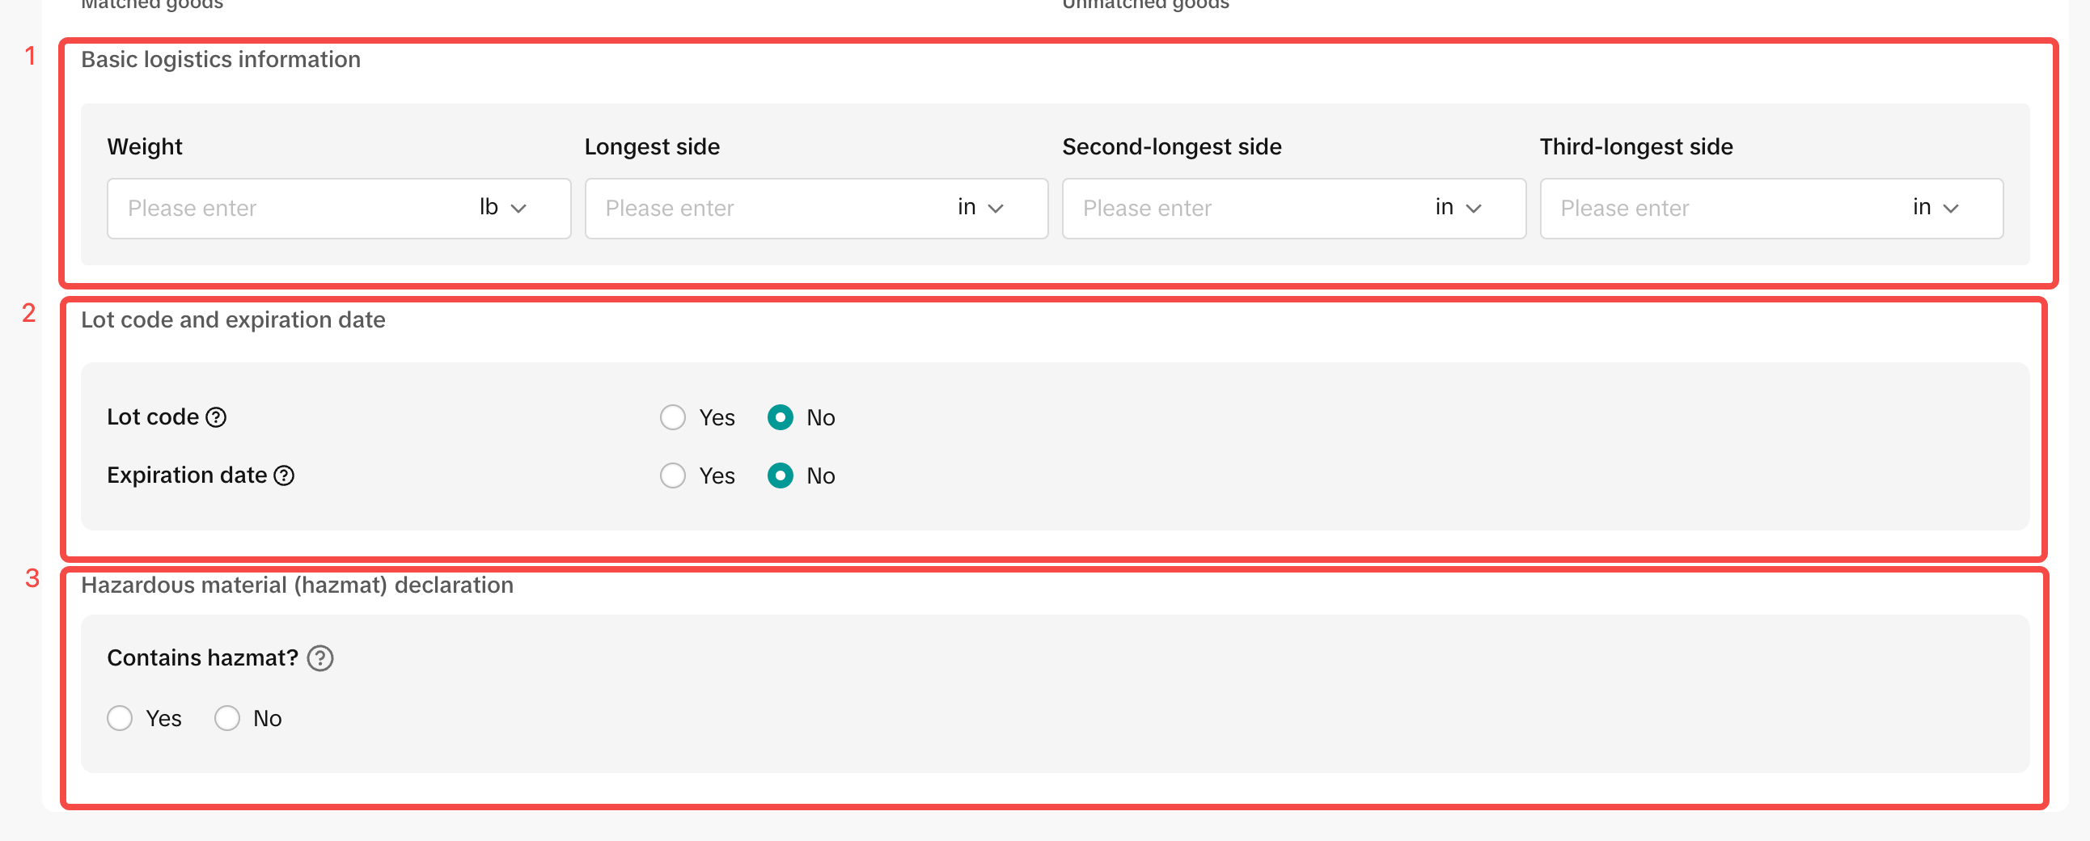
Task: Click the Second-longest side input field
Action: 1242,209
